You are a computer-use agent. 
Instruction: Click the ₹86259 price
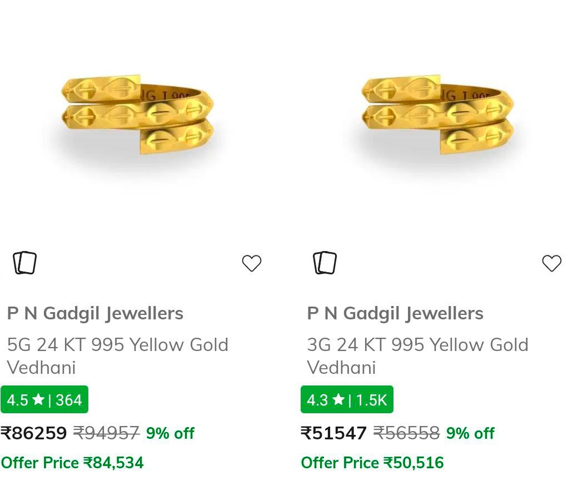pyautogui.click(x=34, y=433)
